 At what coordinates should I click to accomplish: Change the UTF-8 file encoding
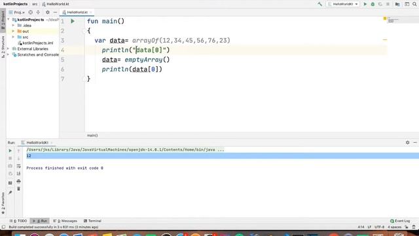(379, 227)
